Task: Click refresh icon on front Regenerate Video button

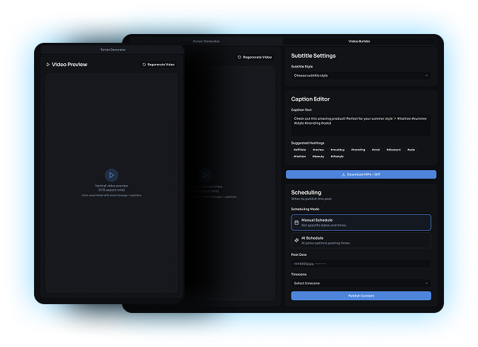Action: click(144, 65)
